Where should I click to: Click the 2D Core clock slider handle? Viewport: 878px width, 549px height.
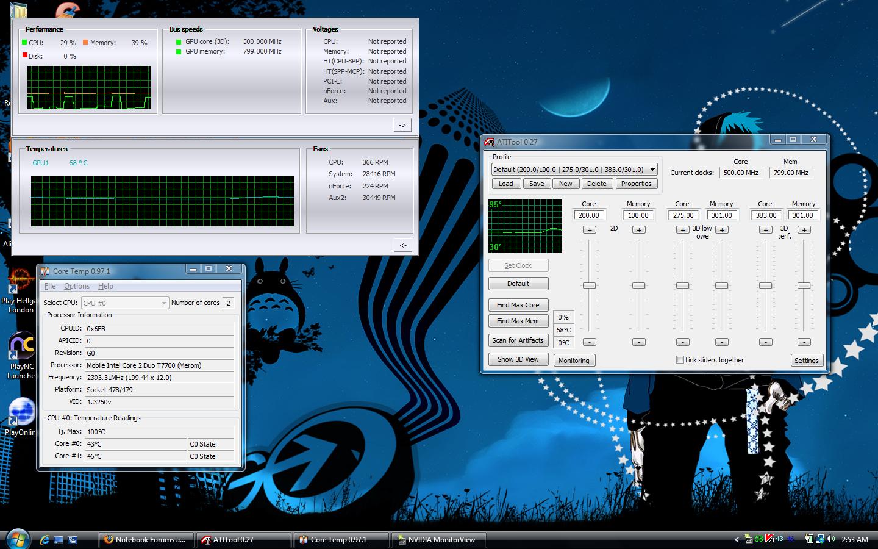click(589, 285)
